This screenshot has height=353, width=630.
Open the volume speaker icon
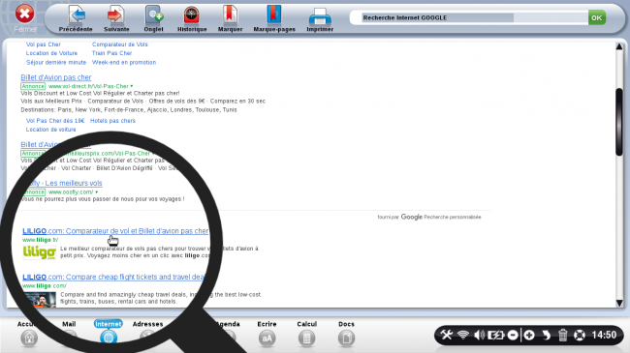(x=479, y=335)
